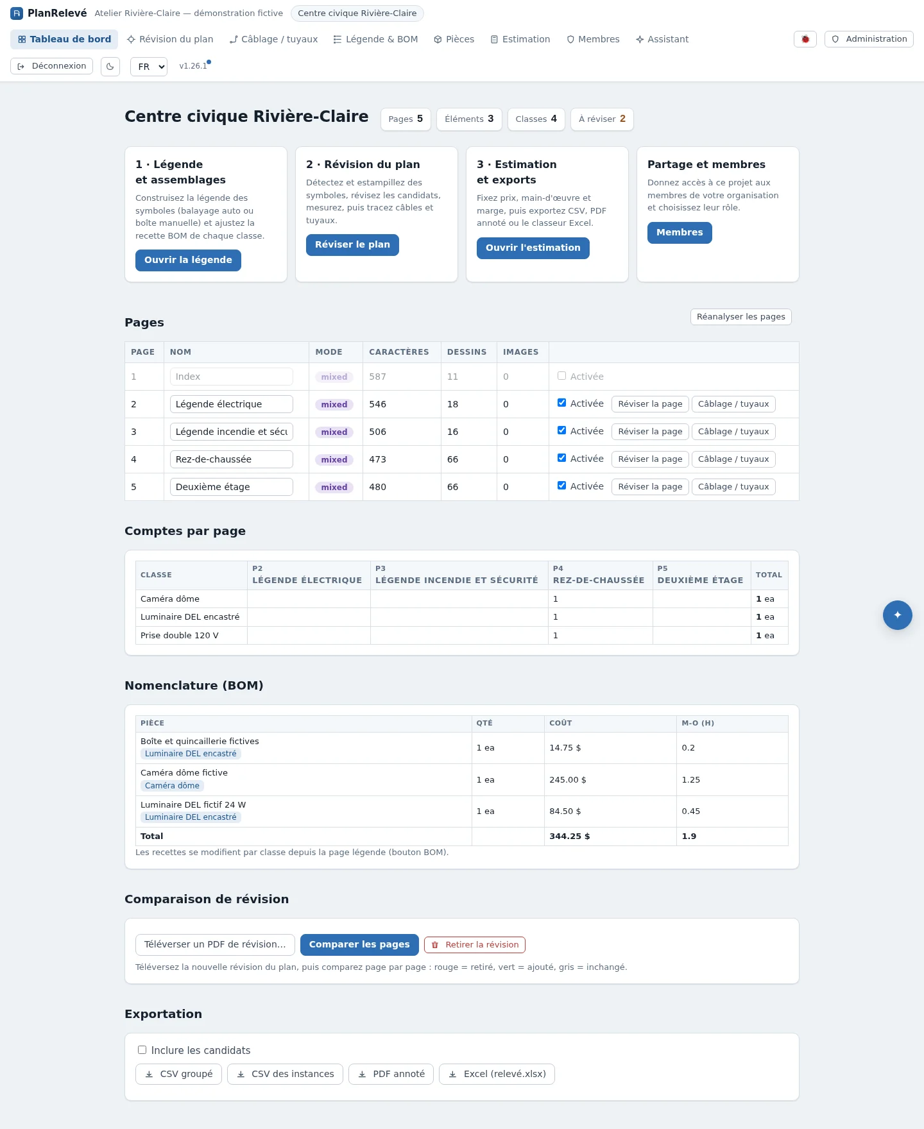
Task: Click the À réviser 2 counter chip
Action: 602,119
